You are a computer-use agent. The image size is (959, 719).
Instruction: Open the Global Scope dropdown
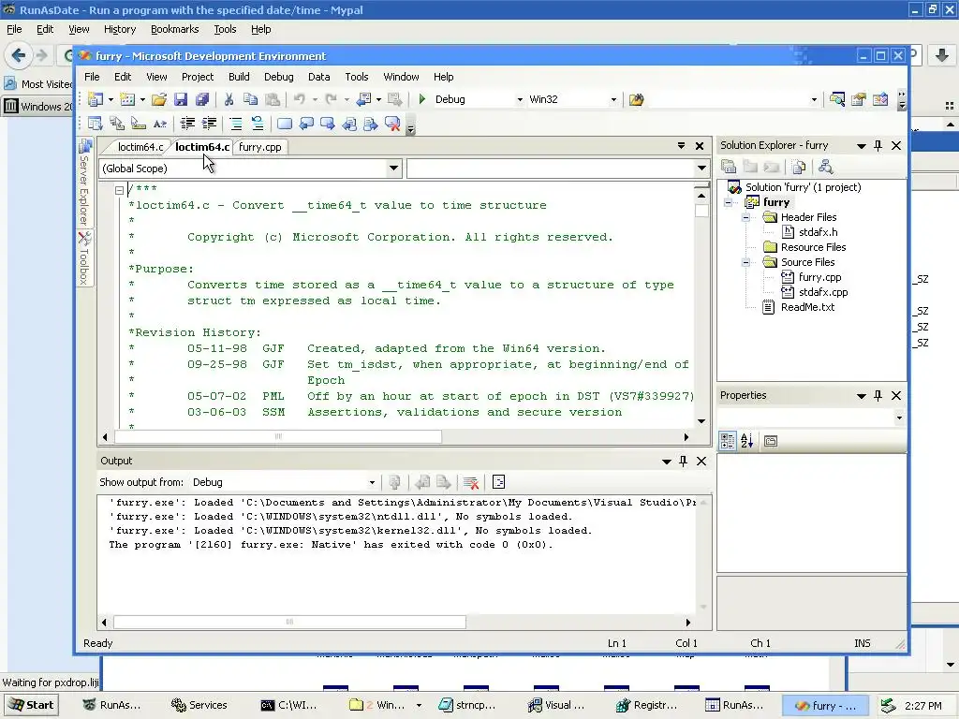point(394,169)
